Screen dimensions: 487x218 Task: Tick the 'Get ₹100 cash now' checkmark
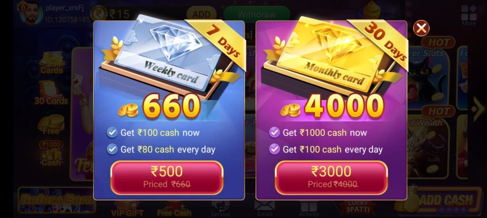[112, 133]
